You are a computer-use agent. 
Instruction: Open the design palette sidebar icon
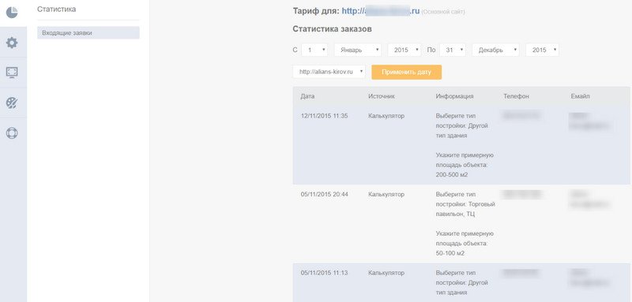click(x=12, y=103)
